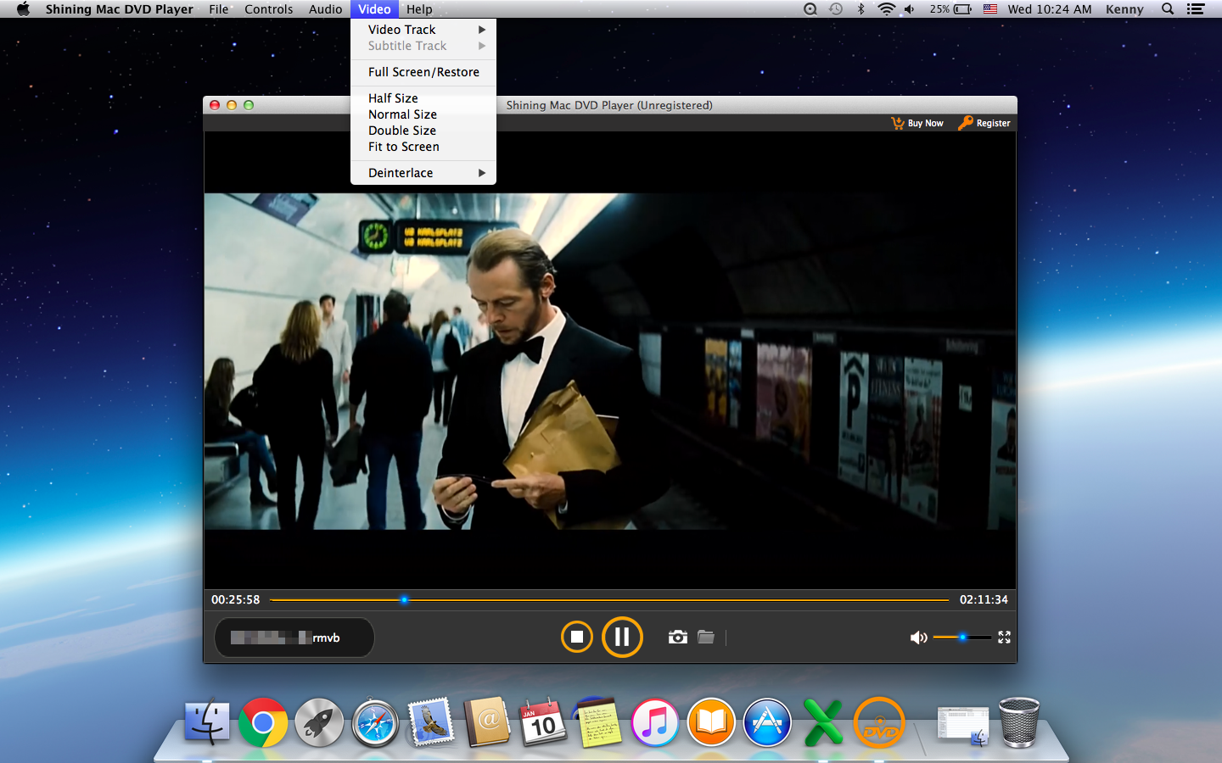
Task: Open Stickies notes icon in Dock
Action: (x=599, y=722)
